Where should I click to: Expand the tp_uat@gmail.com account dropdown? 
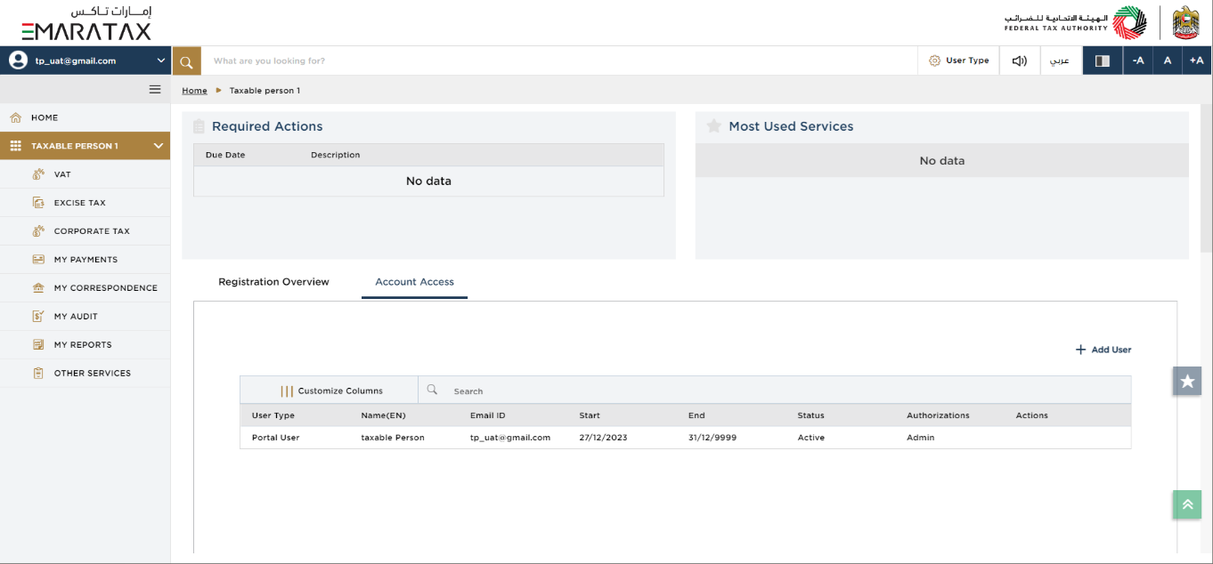pos(160,60)
